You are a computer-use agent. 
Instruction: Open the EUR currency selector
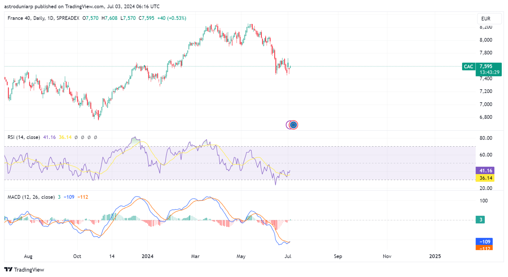pos(489,19)
